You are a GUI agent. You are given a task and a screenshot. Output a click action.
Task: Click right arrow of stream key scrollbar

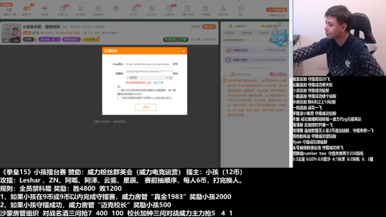pyautogui.click(x=167, y=78)
